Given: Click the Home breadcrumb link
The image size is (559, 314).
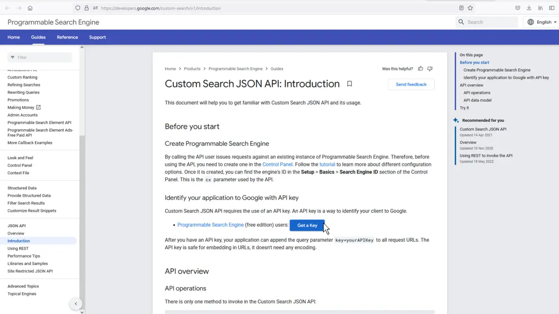Looking at the screenshot, I should point(170,69).
